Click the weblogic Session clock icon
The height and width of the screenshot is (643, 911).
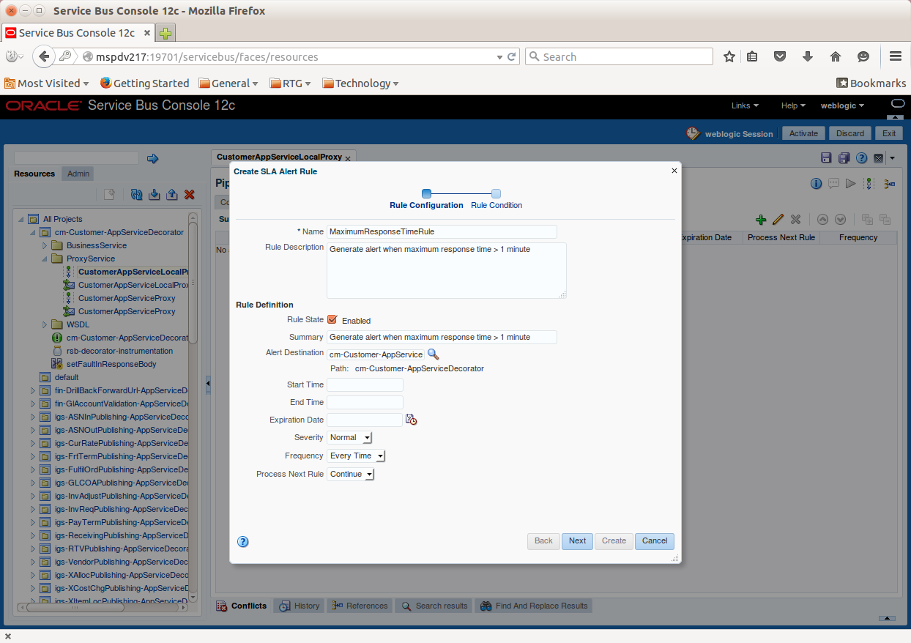pyautogui.click(x=693, y=133)
